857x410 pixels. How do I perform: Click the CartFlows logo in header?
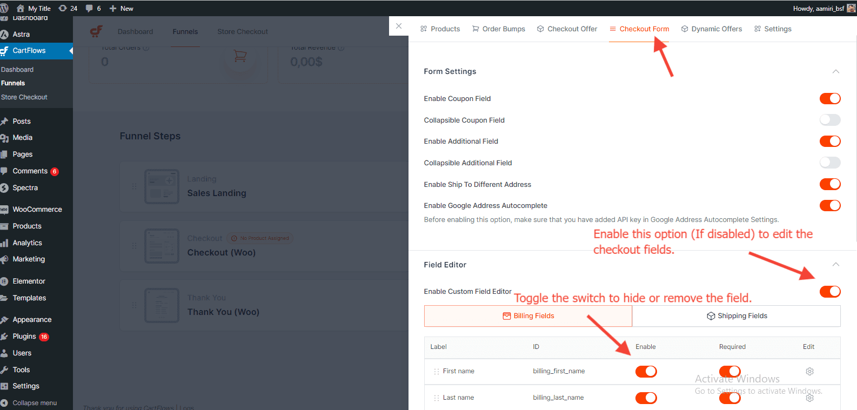[97, 31]
